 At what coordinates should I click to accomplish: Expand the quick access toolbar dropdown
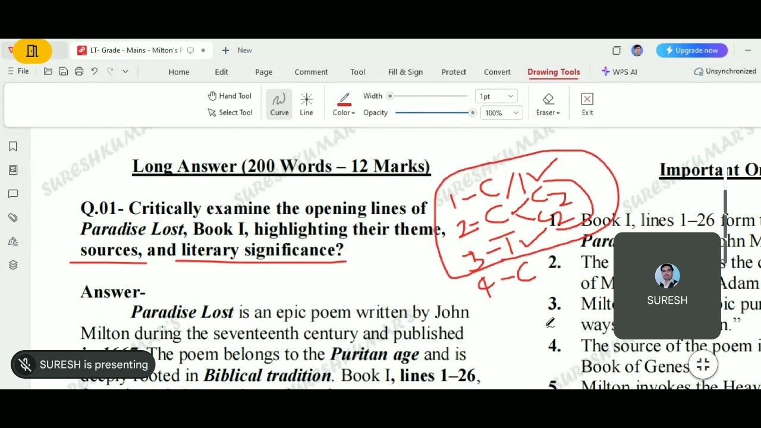pos(125,71)
